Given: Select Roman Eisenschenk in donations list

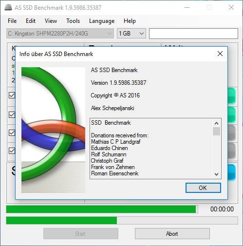Looking at the screenshot, I should coord(115,173).
